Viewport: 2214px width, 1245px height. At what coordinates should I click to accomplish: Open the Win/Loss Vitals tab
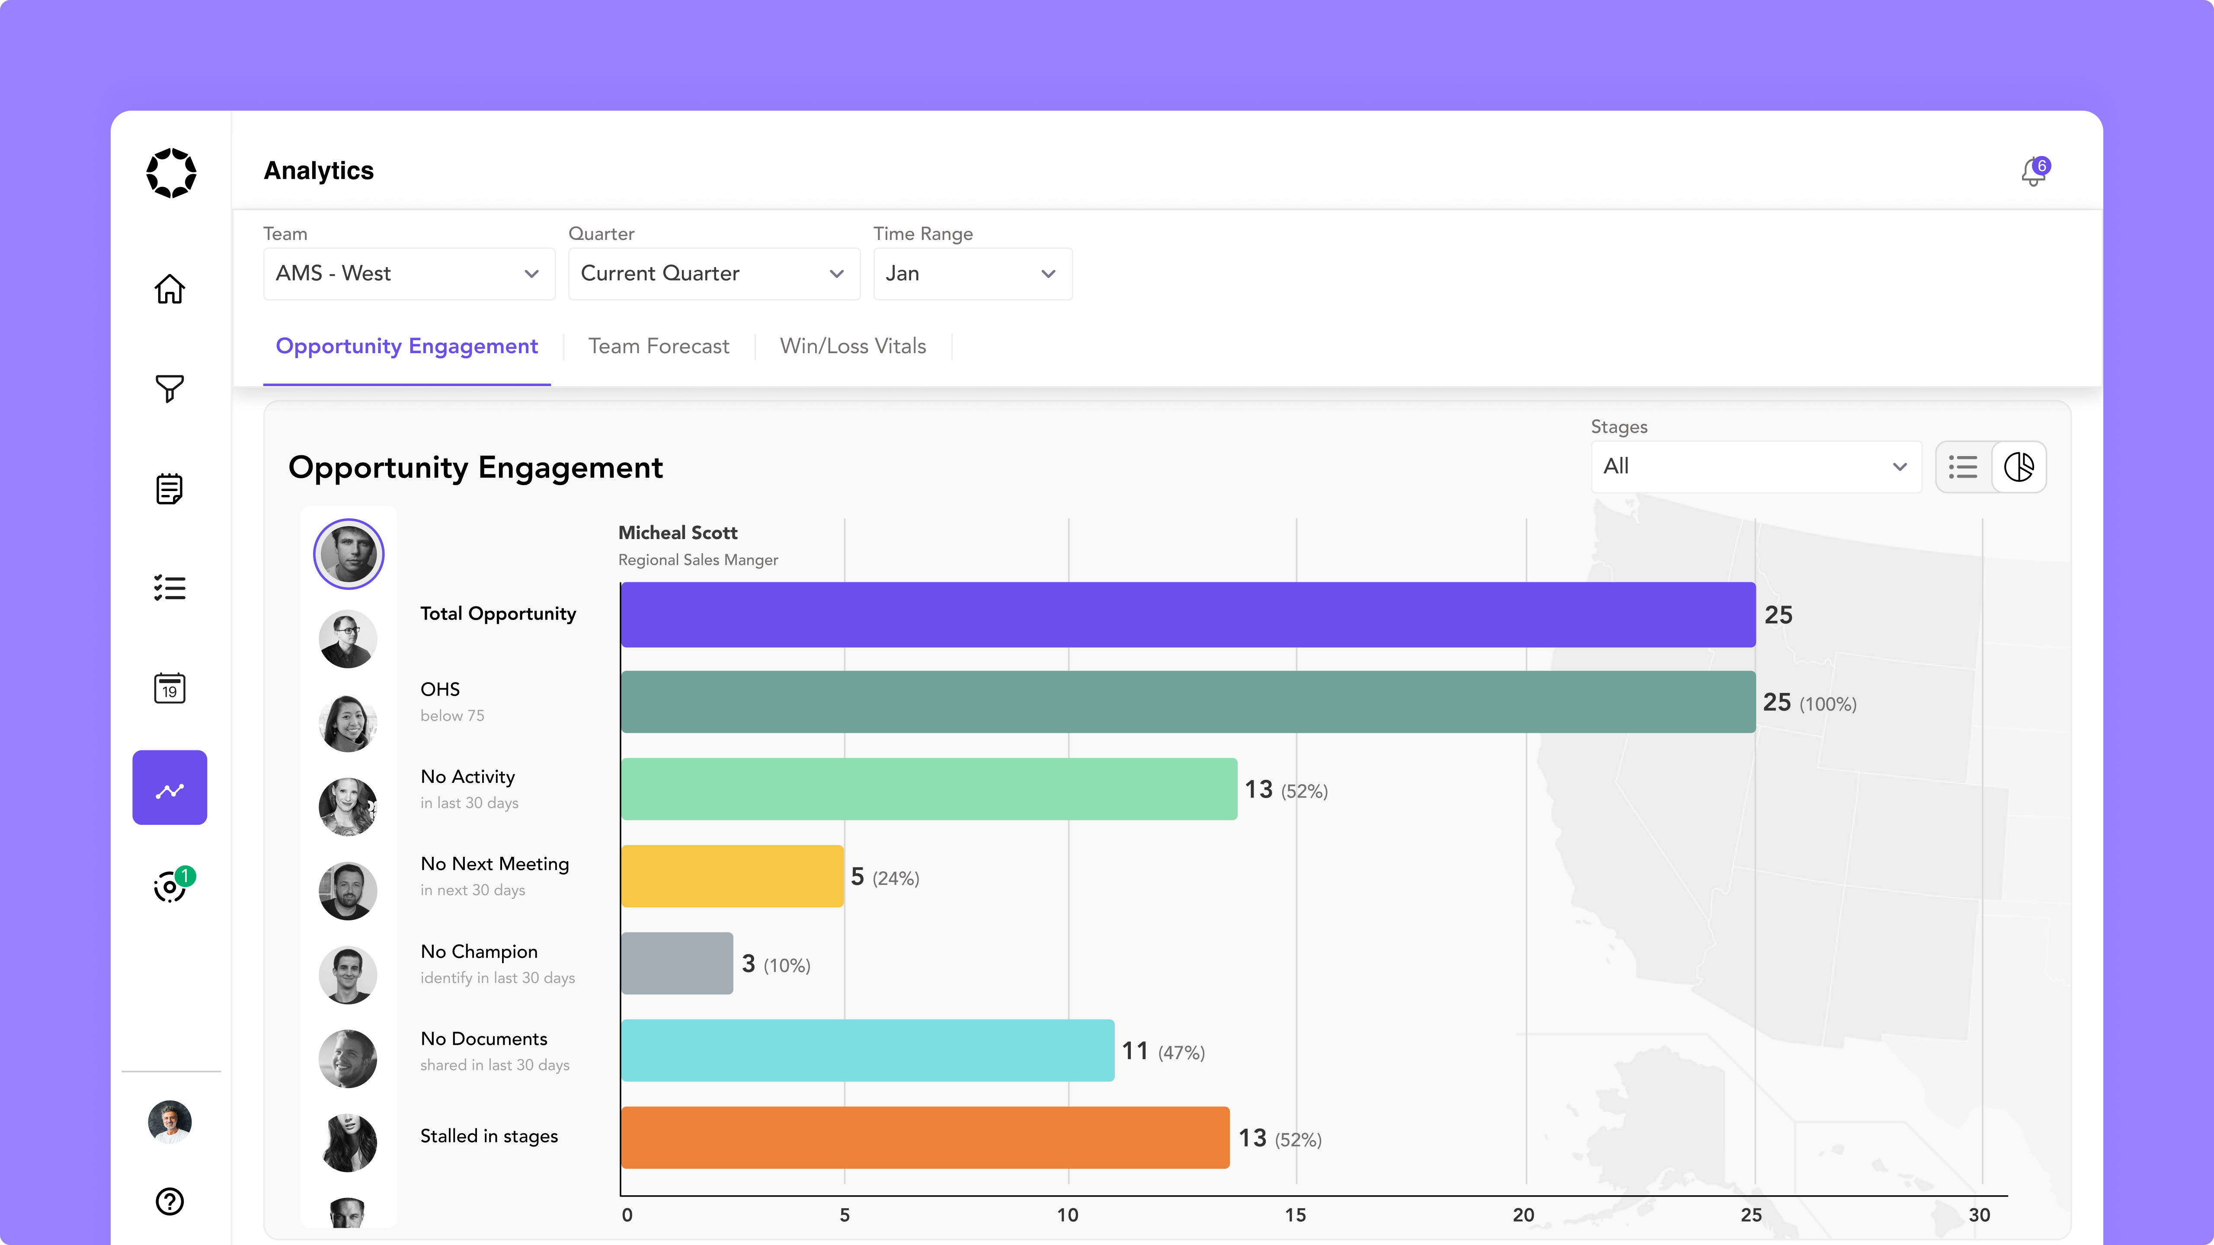[853, 346]
